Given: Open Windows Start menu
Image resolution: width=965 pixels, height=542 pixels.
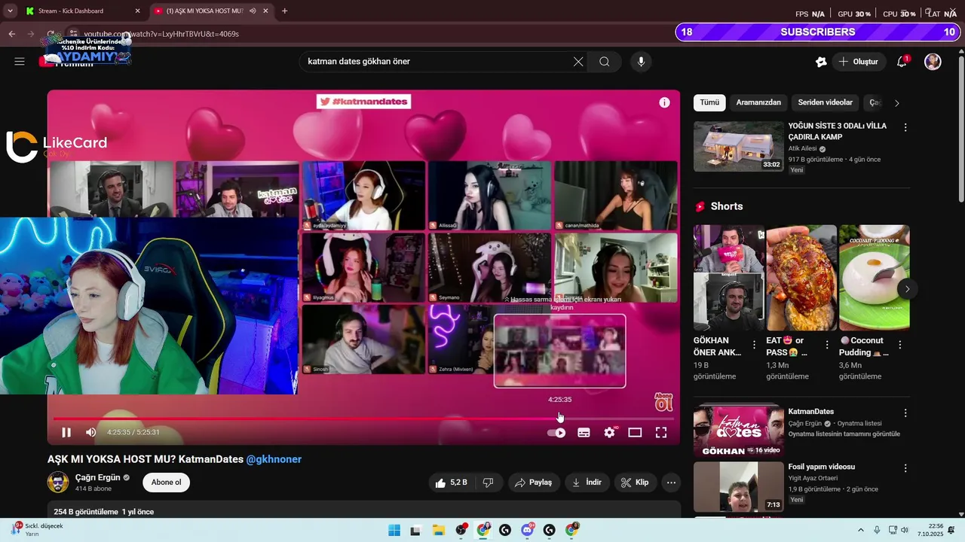Looking at the screenshot, I should (394, 530).
